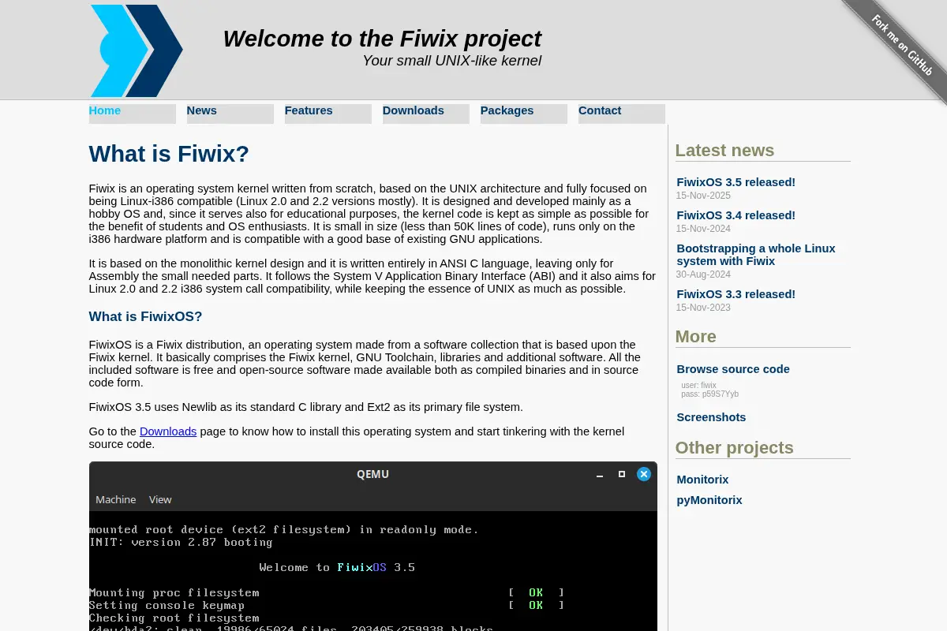This screenshot has width=947, height=631.
Task: Switch to the Downloads navigation tab
Action: coord(425,114)
